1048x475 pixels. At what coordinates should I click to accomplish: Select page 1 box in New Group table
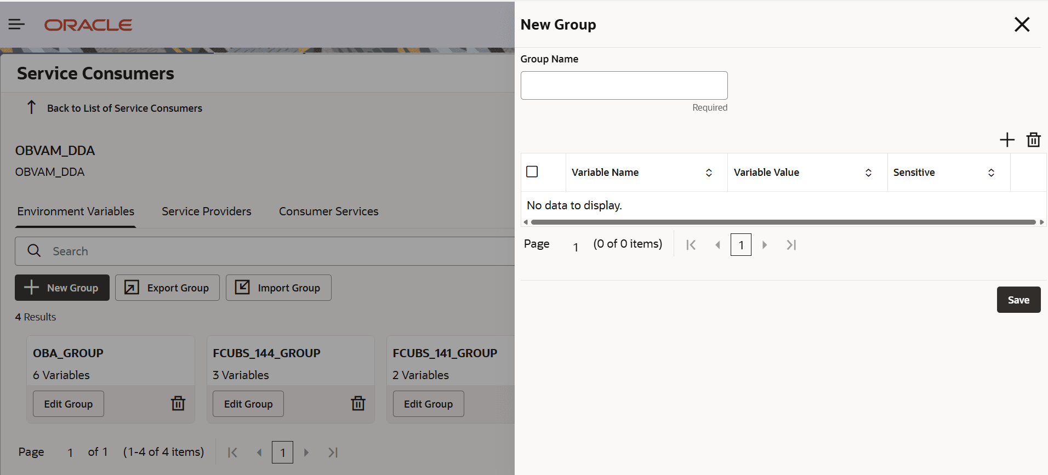click(741, 245)
